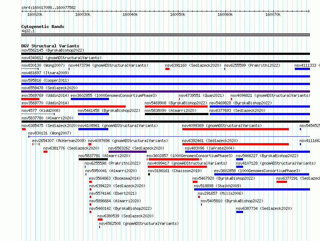
Task: Click nsv291657 (Mills2006) label
Action: tap(220, 193)
